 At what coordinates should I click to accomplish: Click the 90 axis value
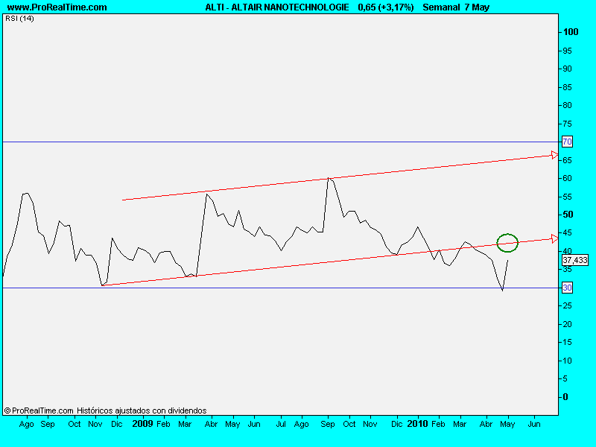pyautogui.click(x=567, y=69)
